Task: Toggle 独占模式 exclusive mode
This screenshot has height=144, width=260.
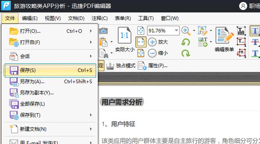Action: click(x=121, y=66)
